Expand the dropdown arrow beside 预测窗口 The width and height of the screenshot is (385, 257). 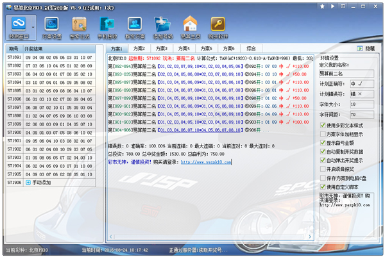click(x=33, y=27)
